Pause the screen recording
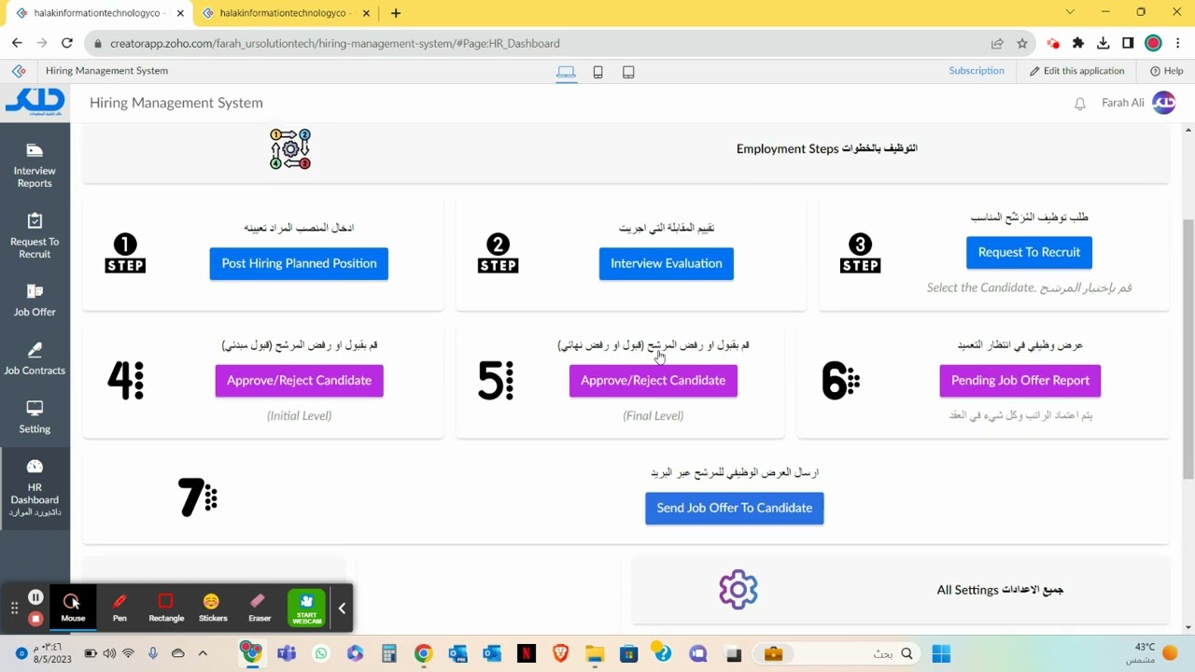 pyautogui.click(x=35, y=597)
